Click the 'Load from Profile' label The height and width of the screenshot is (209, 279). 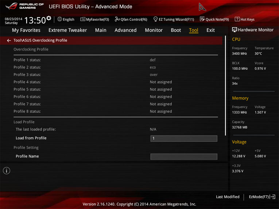click(31, 138)
